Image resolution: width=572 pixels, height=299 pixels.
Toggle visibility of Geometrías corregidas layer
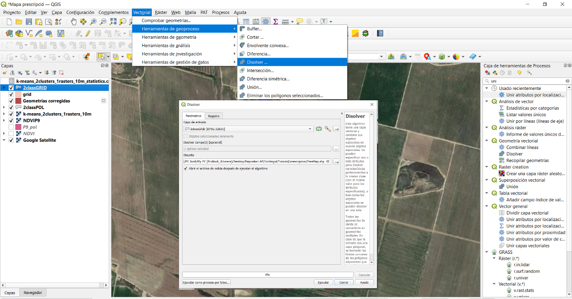point(11,101)
